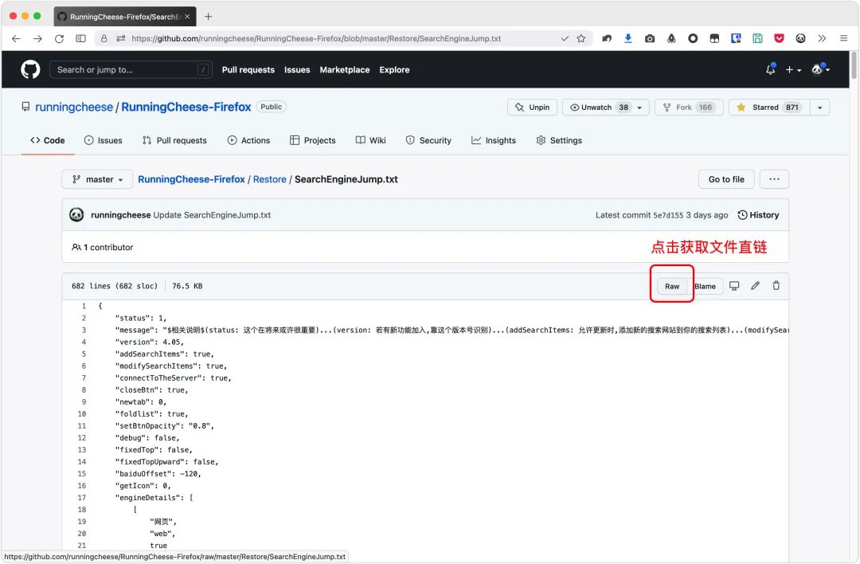Image resolution: width=860 pixels, height=564 pixels.
Task: Click the site permissions icon beside the lock
Action: [x=121, y=38]
